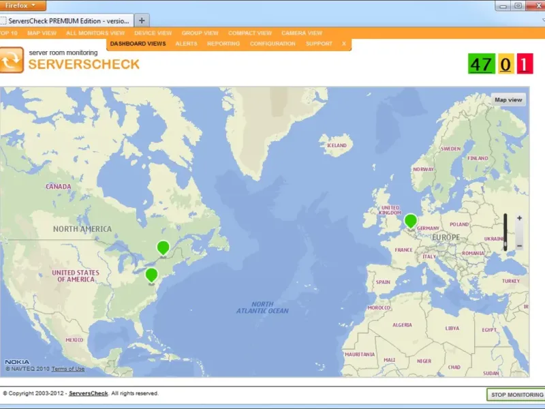
Task: Click the map zoom slider track
Action: pos(505,232)
